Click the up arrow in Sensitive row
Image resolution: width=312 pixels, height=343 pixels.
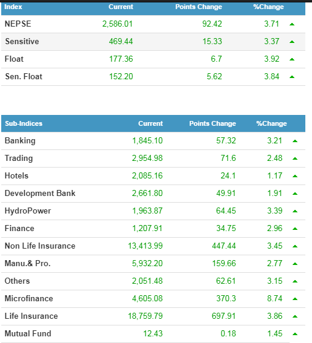coord(292,42)
